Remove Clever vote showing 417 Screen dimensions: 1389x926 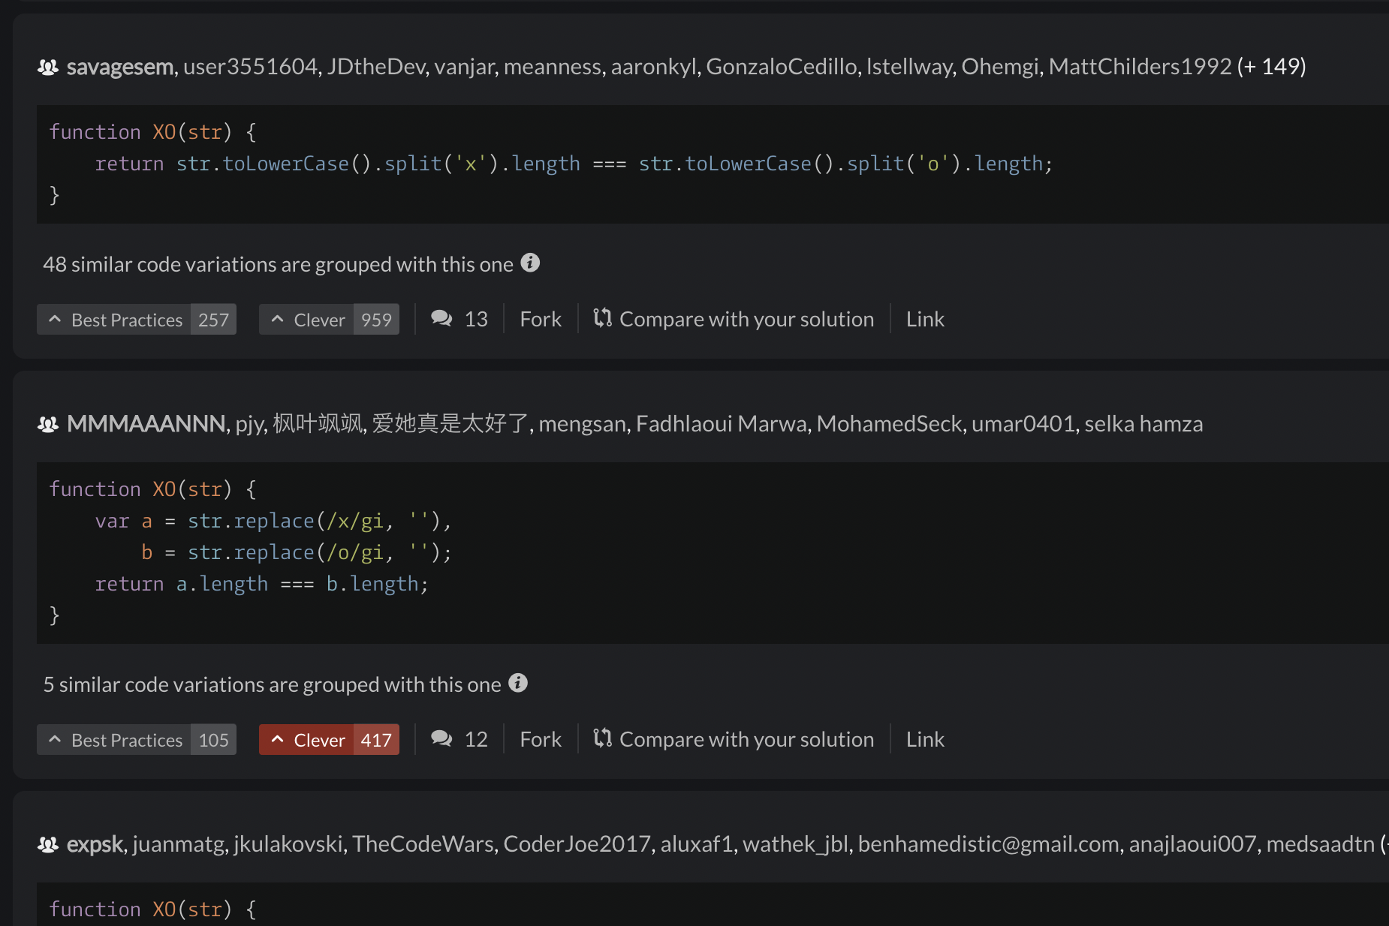[x=329, y=739]
